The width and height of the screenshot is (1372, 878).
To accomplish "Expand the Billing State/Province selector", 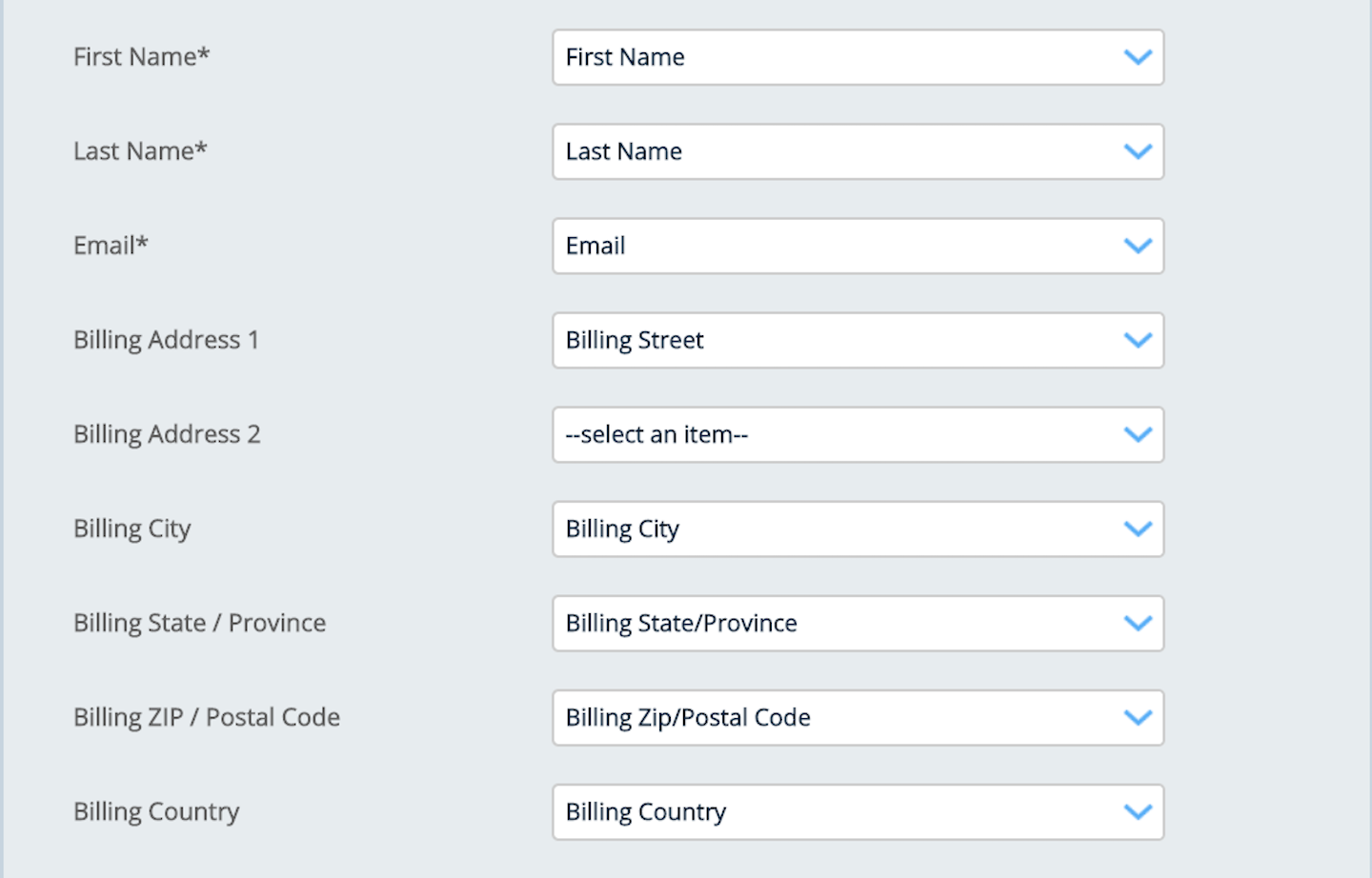I will [x=857, y=623].
